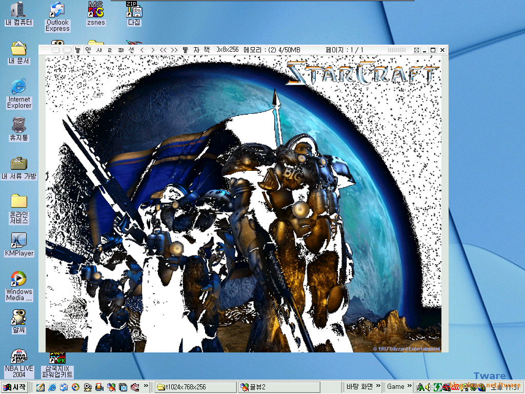Click the 인 toolbar item in viewer
Screen dimensions: 525x394
(88, 50)
